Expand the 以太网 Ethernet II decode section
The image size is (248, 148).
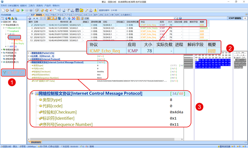(x=28, y=56)
